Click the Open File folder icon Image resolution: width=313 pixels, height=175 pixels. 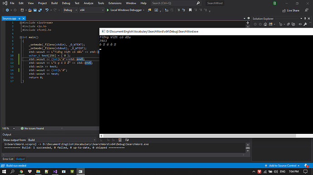click(30, 10)
